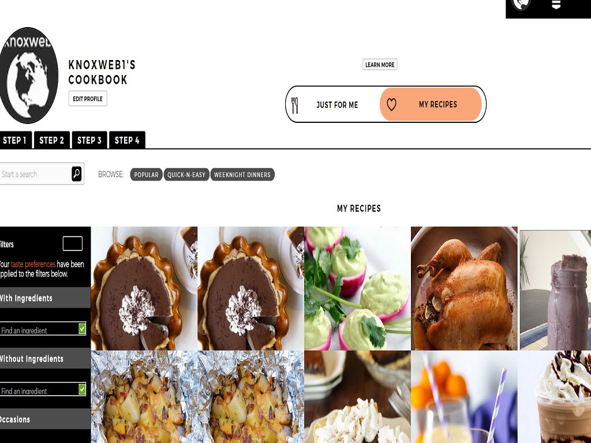The height and width of the screenshot is (443, 591).
Task: Click the Edit Profile button
Action: [x=88, y=99]
